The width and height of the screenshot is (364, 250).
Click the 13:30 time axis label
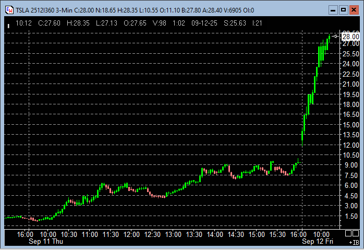coord(194,234)
